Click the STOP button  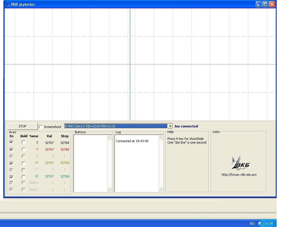point(22,126)
